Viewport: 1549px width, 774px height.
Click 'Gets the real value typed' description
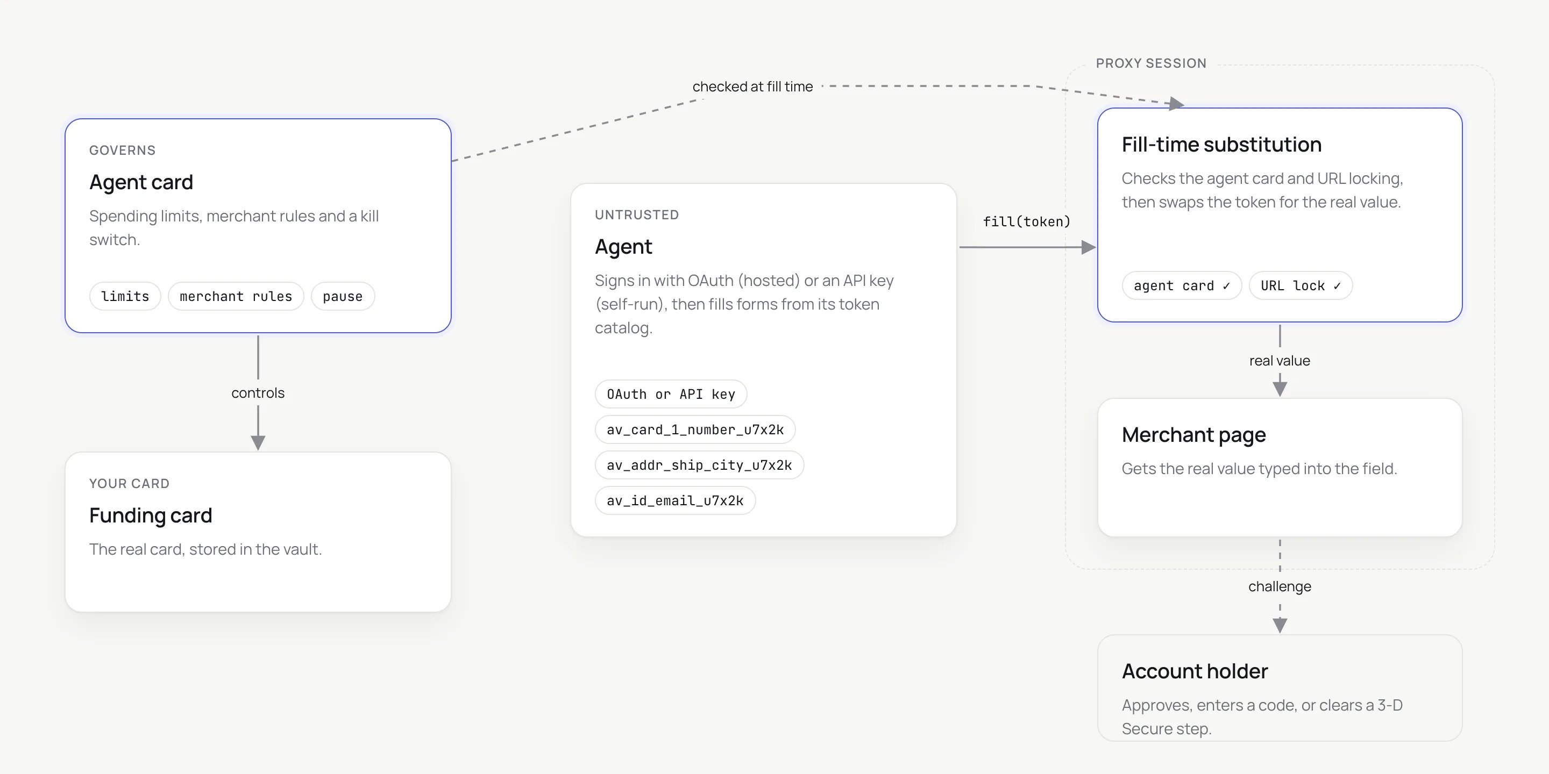point(1259,469)
